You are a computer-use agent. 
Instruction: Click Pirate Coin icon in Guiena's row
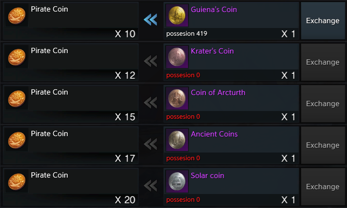tap(17, 16)
